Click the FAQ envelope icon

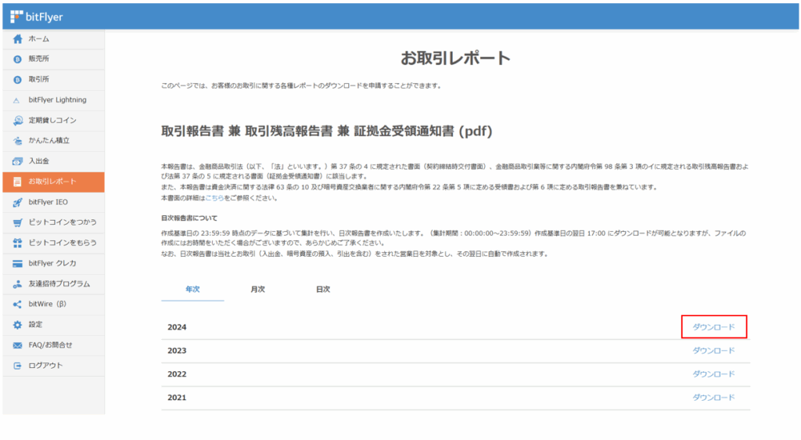coord(17,345)
